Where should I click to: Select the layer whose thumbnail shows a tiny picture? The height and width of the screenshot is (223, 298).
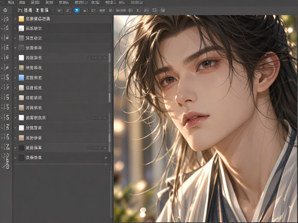coord(62,28)
